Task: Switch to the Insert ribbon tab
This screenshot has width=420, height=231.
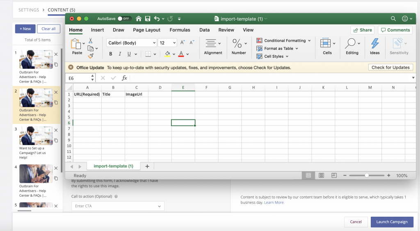Action: pyautogui.click(x=97, y=30)
